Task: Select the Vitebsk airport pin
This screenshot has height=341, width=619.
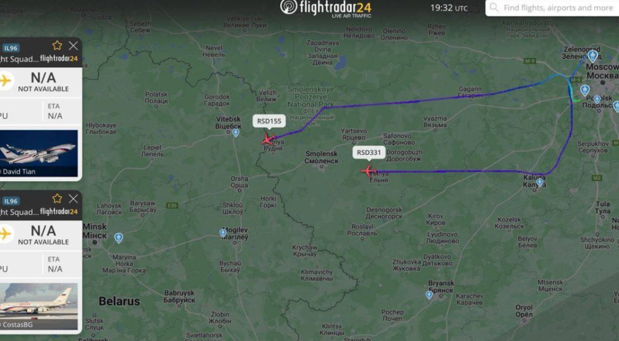Action: [x=236, y=132]
